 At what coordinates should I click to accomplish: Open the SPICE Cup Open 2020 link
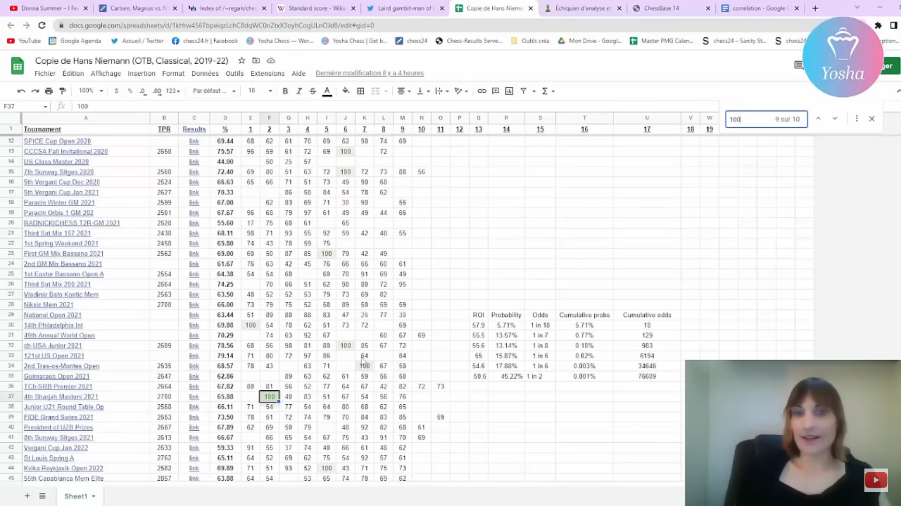[57, 141]
